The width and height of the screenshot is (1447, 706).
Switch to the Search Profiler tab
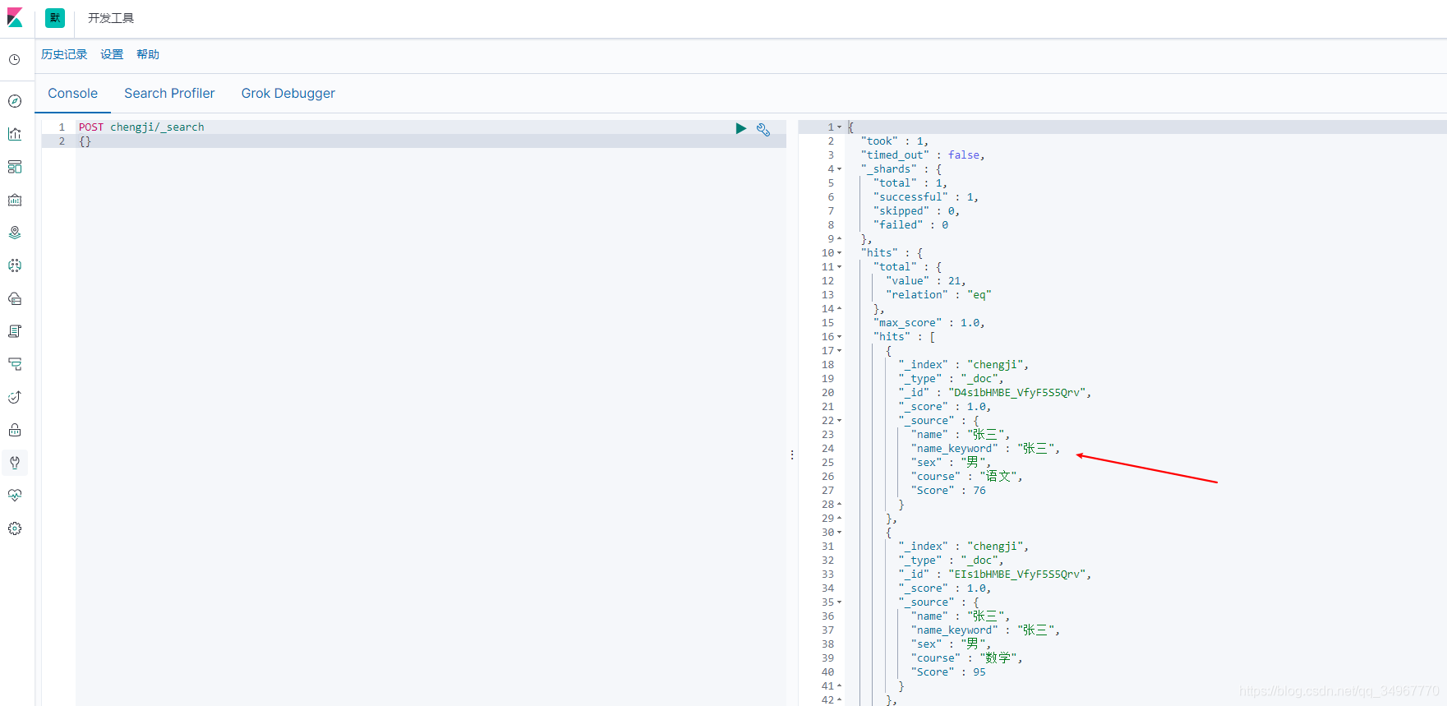[x=169, y=94]
